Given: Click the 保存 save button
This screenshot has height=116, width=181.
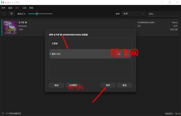Looking at the screenshot, I should click(108, 85).
